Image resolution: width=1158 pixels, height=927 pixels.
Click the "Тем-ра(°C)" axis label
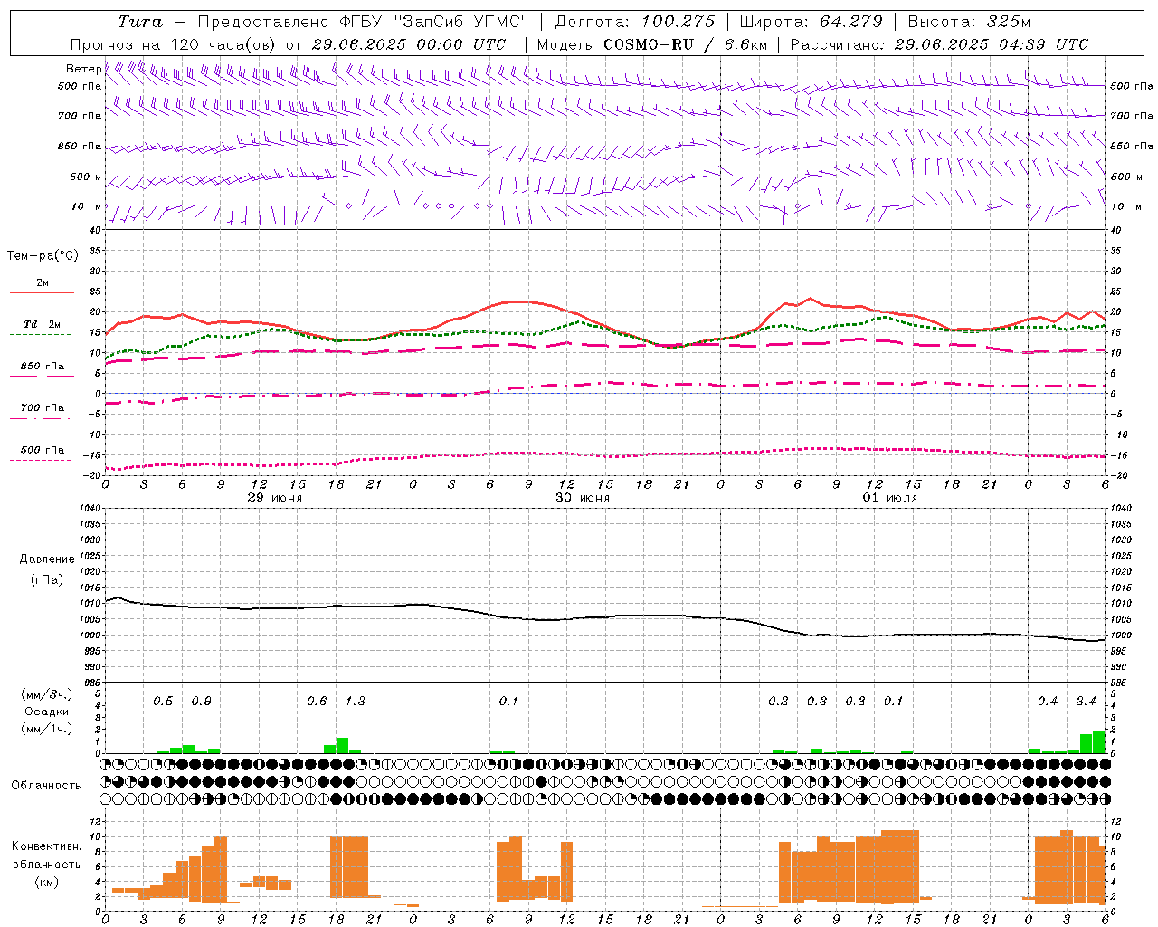tap(43, 256)
